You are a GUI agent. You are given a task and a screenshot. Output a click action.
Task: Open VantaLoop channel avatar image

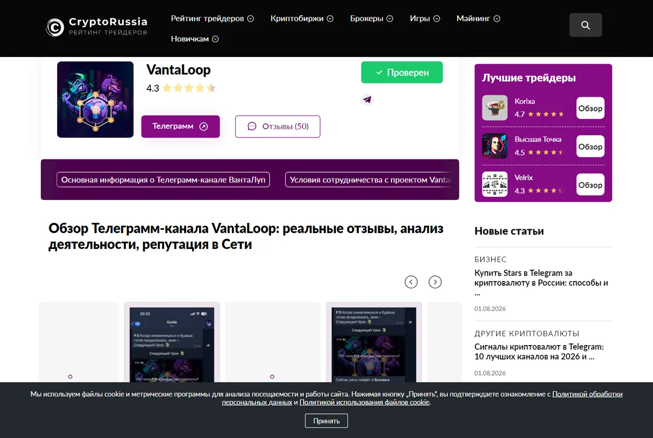pos(95,99)
